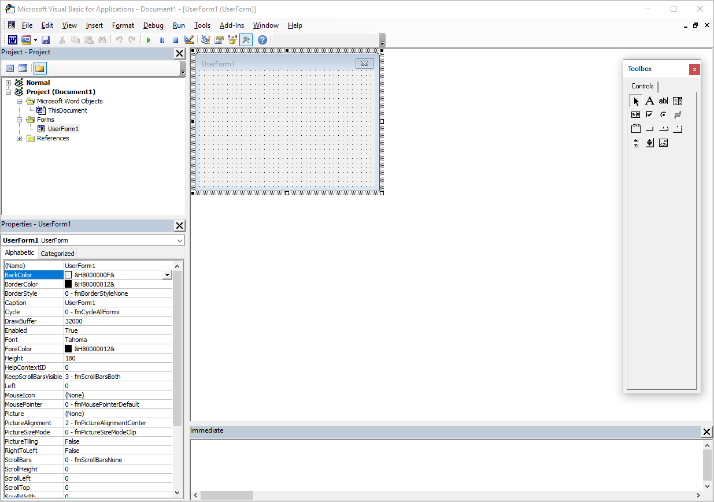Click View Object icon in Project panel
Image resolution: width=714 pixels, height=502 pixels.
pyautogui.click(x=23, y=68)
